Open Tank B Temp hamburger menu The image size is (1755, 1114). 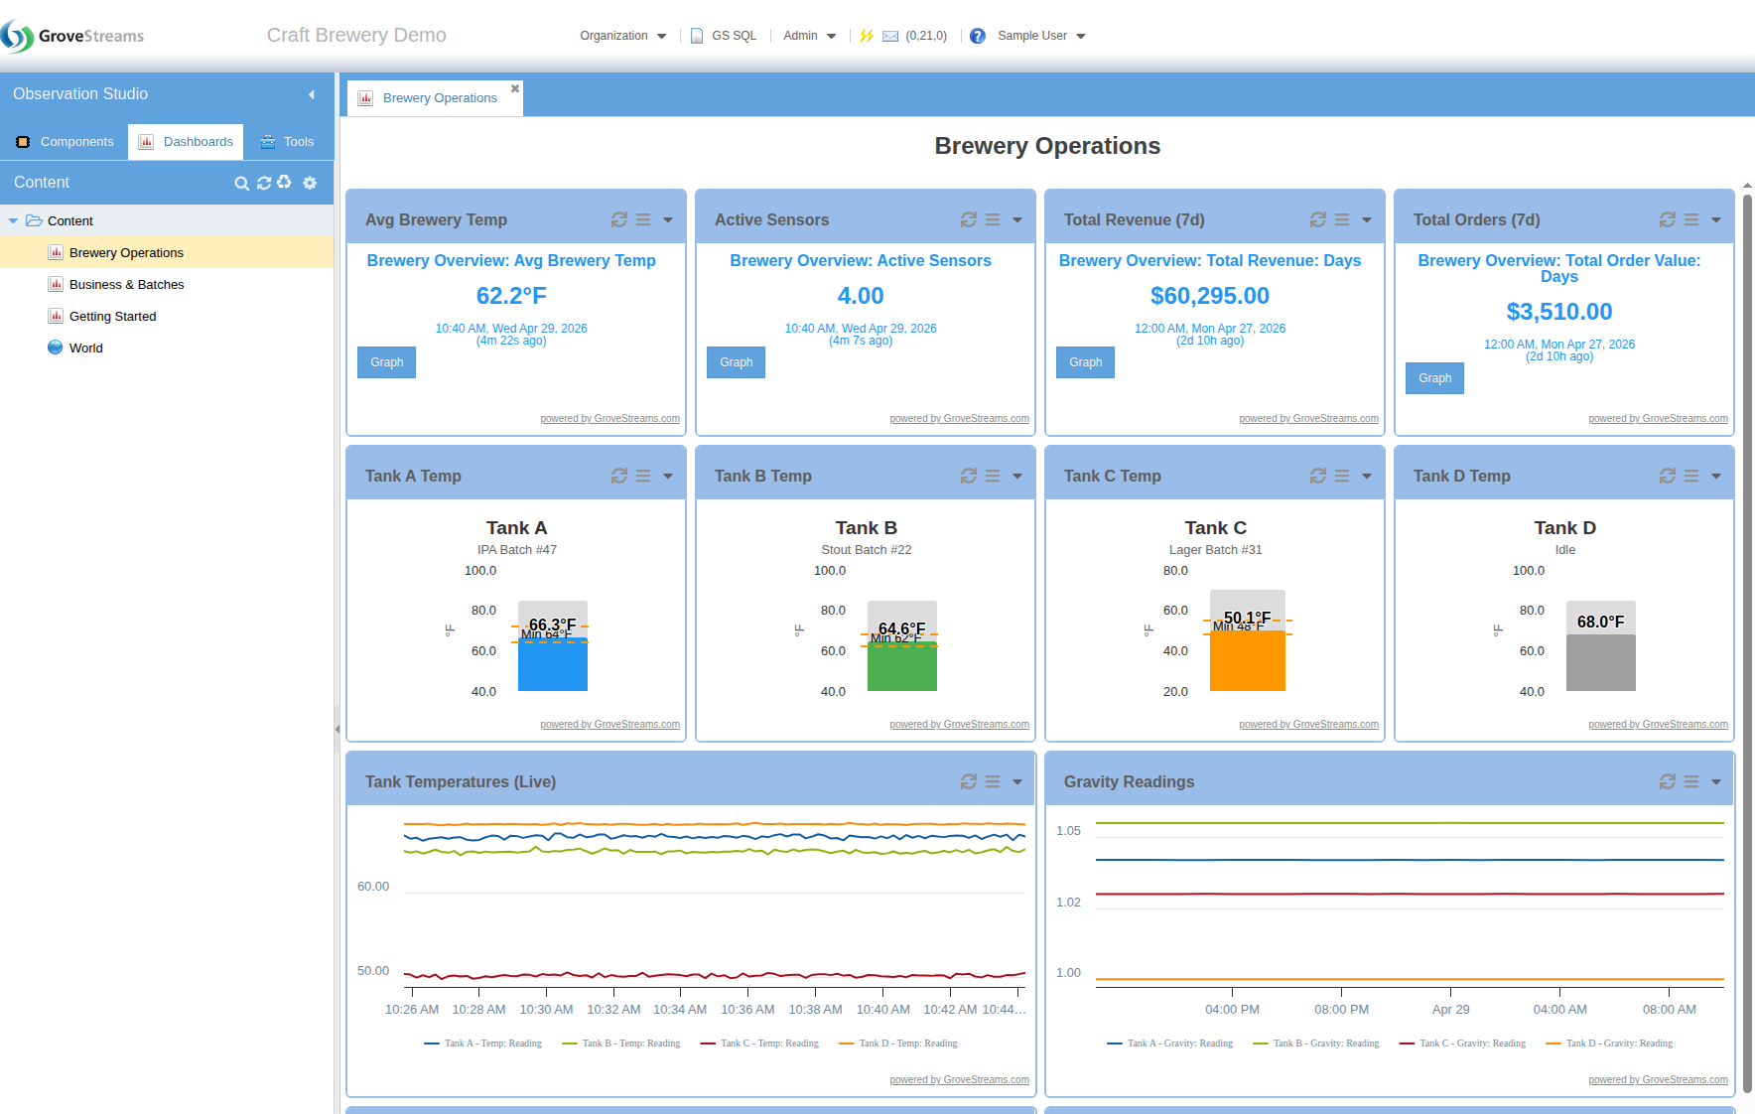tap(993, 476)
